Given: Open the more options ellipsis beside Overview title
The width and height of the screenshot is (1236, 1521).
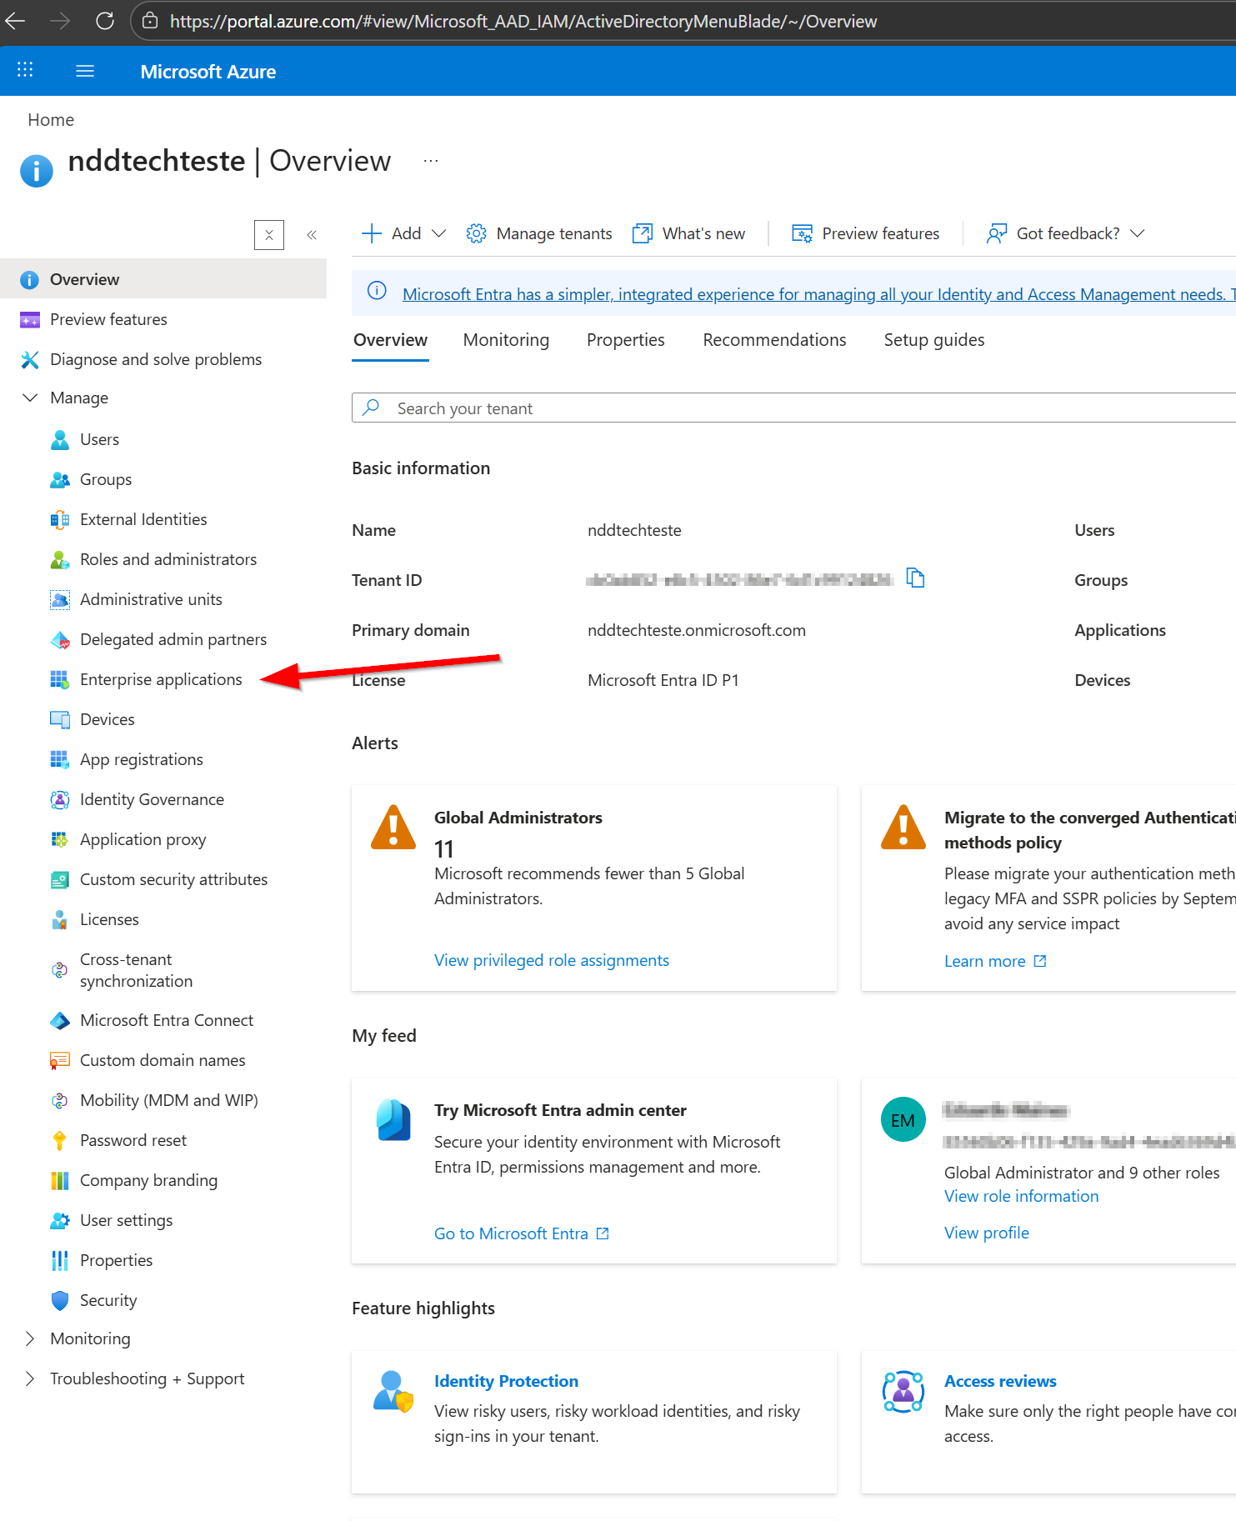Looking at the screenshot, I should point(430,161).
